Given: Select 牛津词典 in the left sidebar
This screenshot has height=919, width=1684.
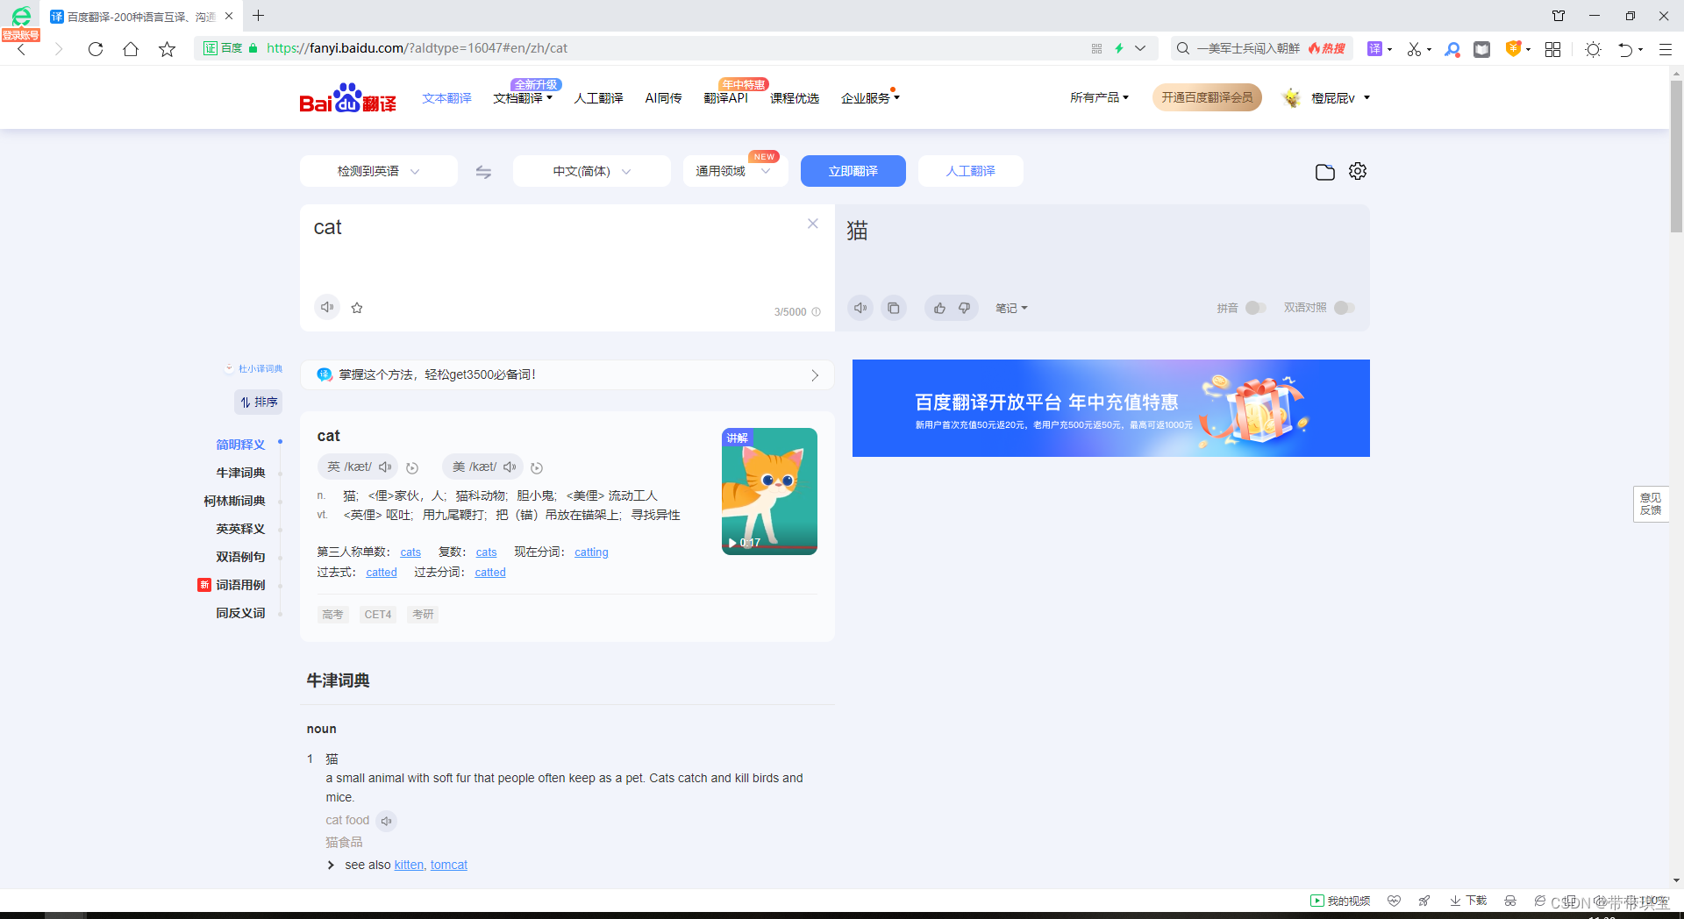Looking at the screenshot, I should [x=240, y=473].
